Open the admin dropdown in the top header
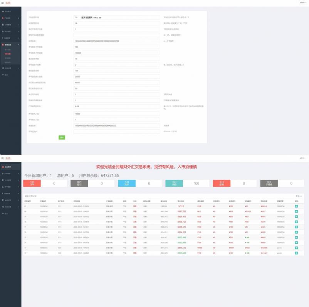 point(302,3)
